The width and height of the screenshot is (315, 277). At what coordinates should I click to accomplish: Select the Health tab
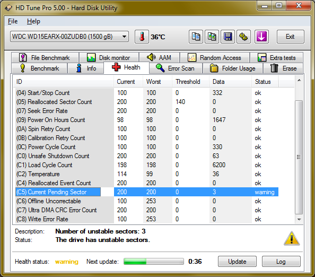click(x=126, y=67)
